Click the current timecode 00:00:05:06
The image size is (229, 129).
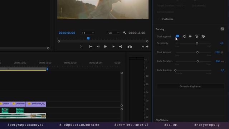click(67, 33)
